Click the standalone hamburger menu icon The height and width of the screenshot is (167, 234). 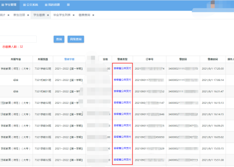[69, 5]
